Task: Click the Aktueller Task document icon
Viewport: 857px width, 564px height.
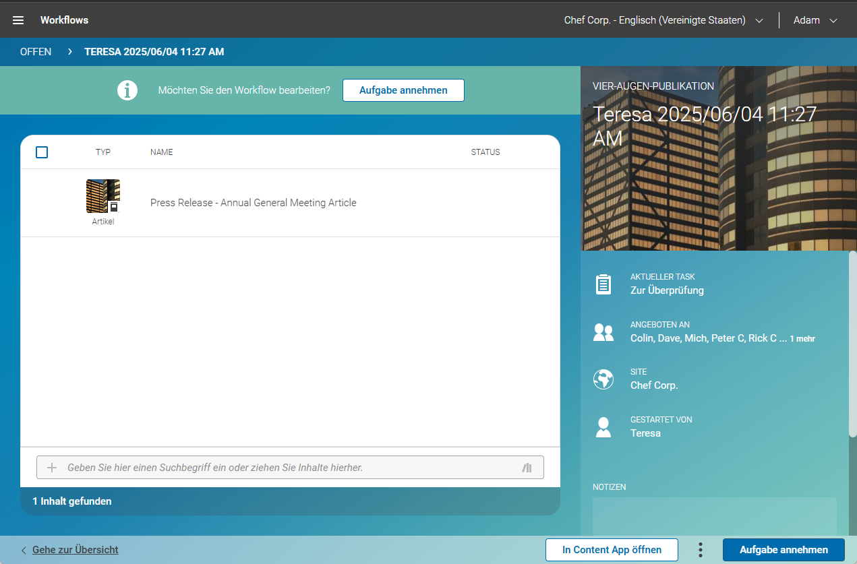Action: 603,284
